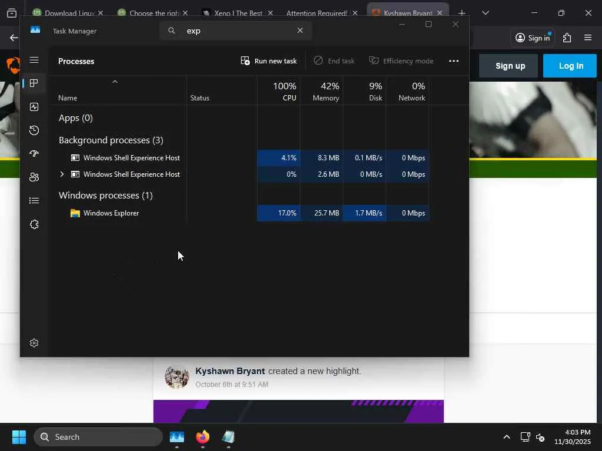Open the Notepad taskbar icon

pos(228,437)
